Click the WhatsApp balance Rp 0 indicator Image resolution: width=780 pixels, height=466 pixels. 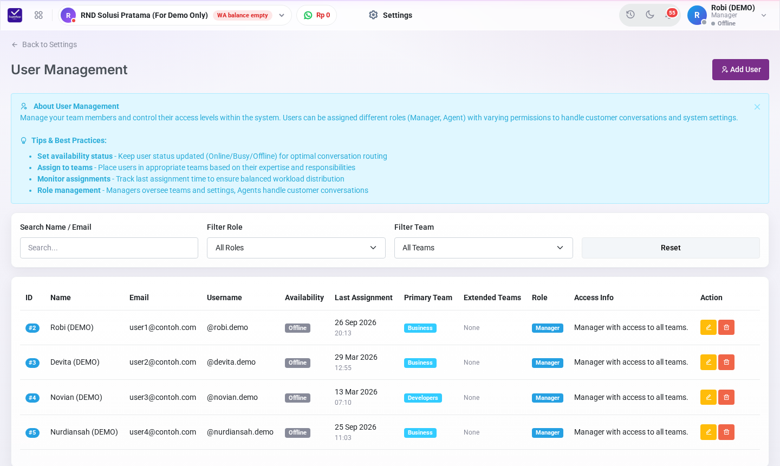point(316,15)
